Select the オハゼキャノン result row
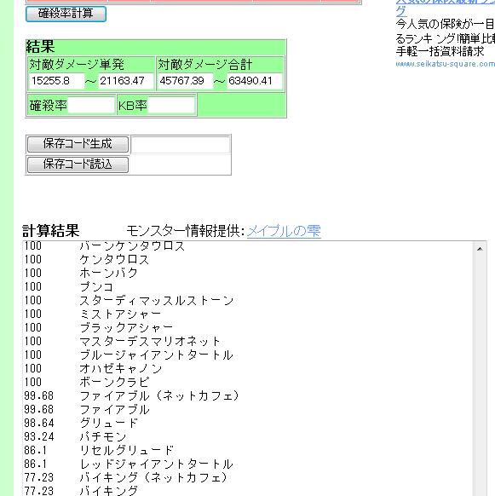 pyautogui.click(x=248, y=368)
